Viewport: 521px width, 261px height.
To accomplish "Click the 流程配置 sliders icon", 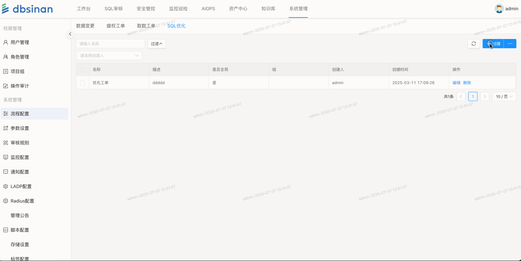I will pos(6,114).
